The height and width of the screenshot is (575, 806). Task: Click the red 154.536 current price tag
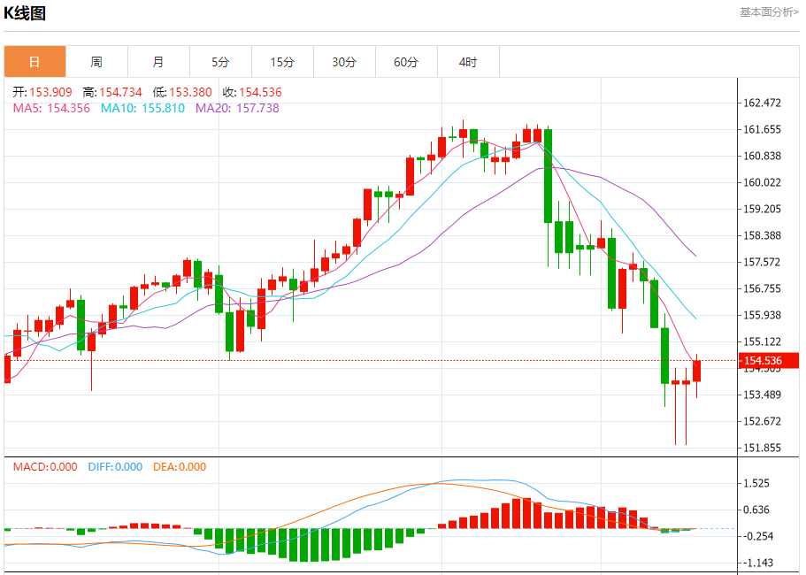point(769,361)
